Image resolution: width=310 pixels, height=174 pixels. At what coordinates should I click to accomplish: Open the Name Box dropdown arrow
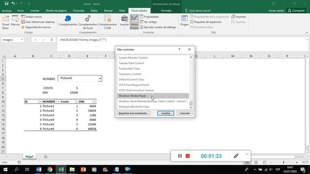pyautogui.click(x=22, y=40)
